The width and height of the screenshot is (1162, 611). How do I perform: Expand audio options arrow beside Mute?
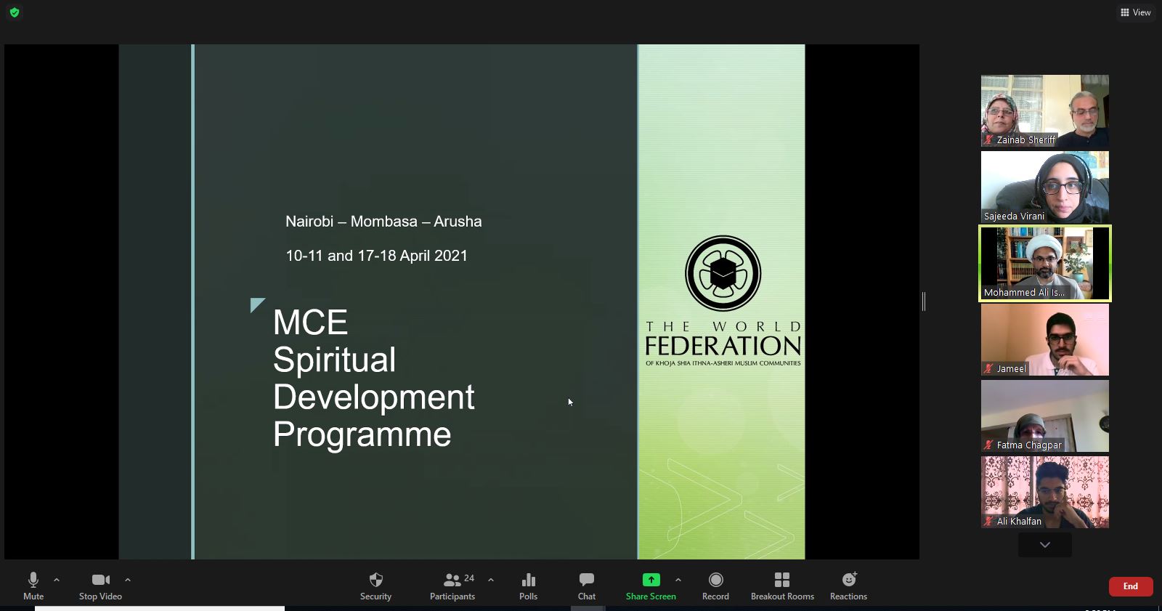tap(57, 580)
